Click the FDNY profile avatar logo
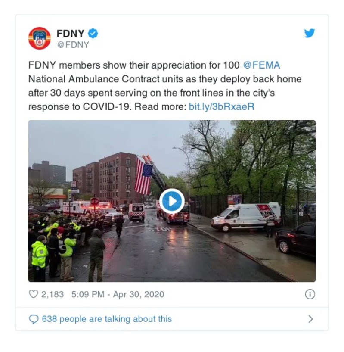The width and height of the screenshot is (344, 352). 40,38
